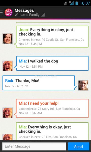Tap the dropdown triangle beside Williams Family
The width and height of the screenshot is (91, 152).
pyautogui.click(x=43, y=15)
